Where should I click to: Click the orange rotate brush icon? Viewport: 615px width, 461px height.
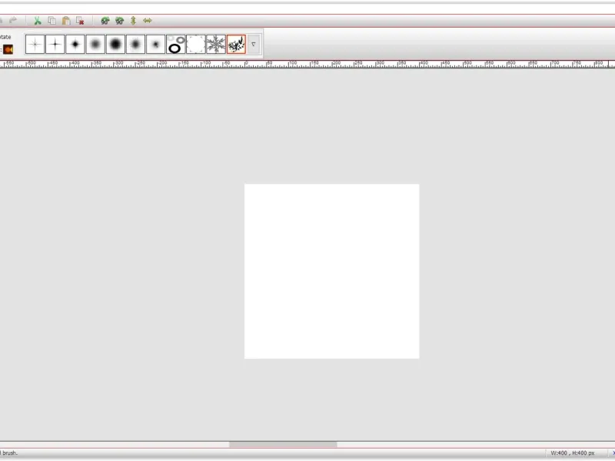pos(8,49)
